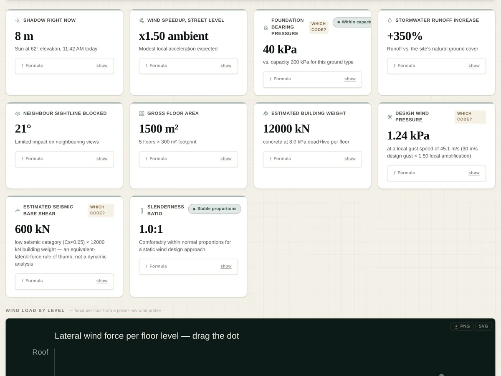
Task: Click the scale icon beside Estimated Building Weight
Action: tap(266, 114)
